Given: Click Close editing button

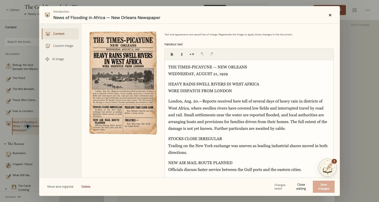Looking at the screenshot, I should (301, 187).
